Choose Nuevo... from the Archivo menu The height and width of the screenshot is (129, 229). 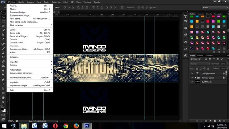point(30,6)
